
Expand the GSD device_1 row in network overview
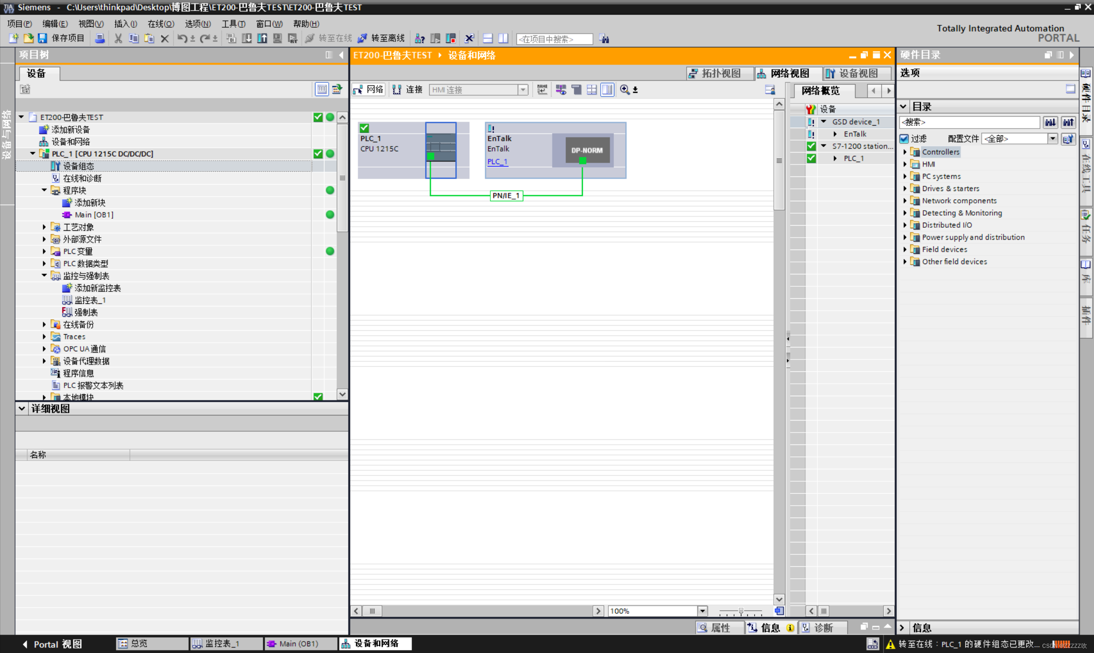click(x=823, y=121)
